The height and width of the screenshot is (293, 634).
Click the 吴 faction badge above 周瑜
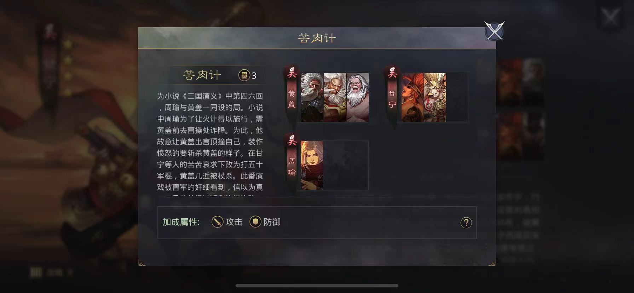pyautogui.click(x=292, y=141)
